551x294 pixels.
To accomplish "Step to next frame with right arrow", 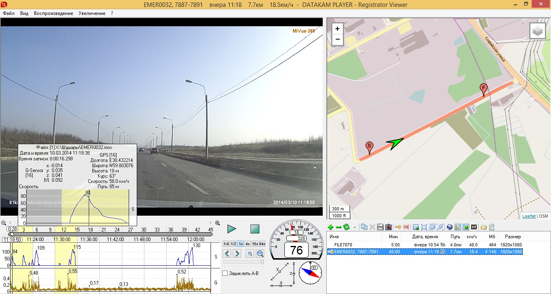I will click(x=237, y=254).
